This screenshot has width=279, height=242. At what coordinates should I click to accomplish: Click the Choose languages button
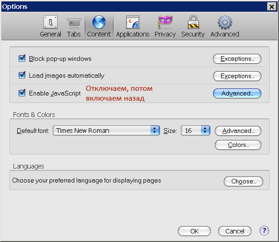(x=243, y=182)
